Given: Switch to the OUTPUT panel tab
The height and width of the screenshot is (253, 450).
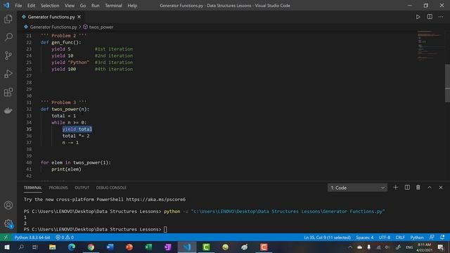Looking at the screenshot, I should coord(82,188).
